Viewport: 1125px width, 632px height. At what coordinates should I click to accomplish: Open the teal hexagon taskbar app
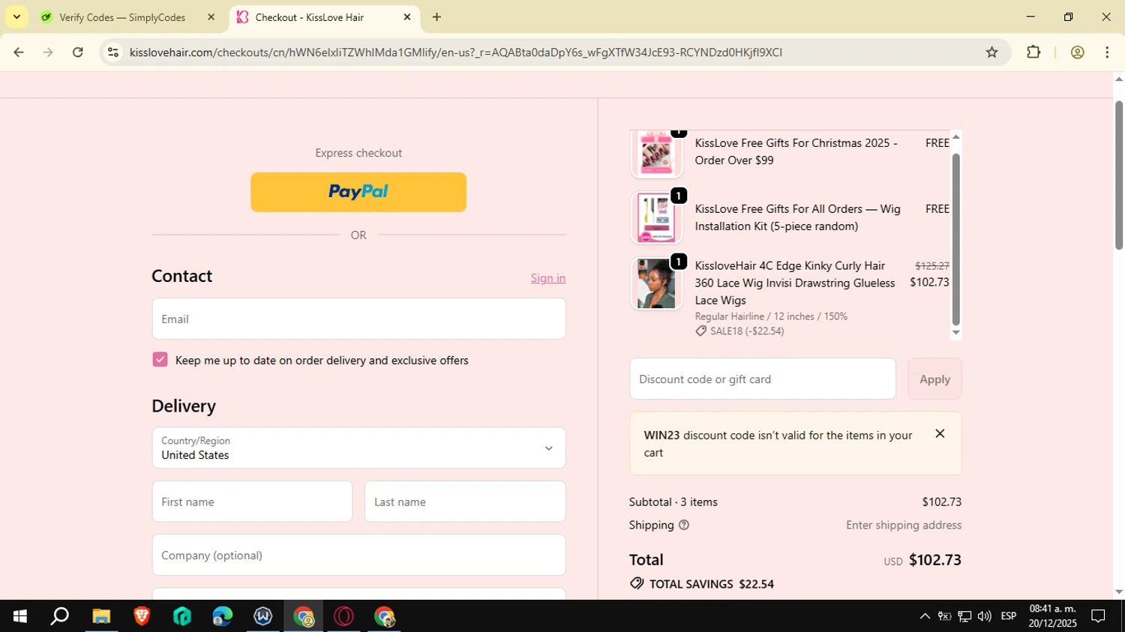click(182, 616)
